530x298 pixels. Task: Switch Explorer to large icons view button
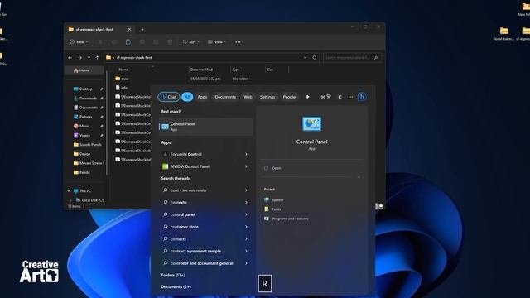click(x=381, y=206)
